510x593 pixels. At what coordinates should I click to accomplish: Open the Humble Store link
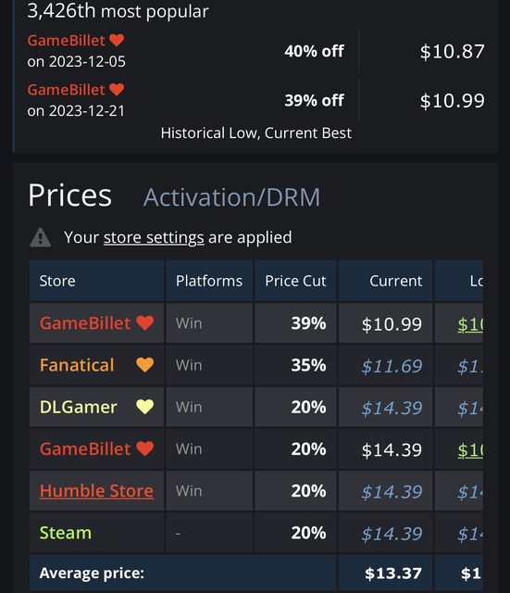click(x=96, y=491)
